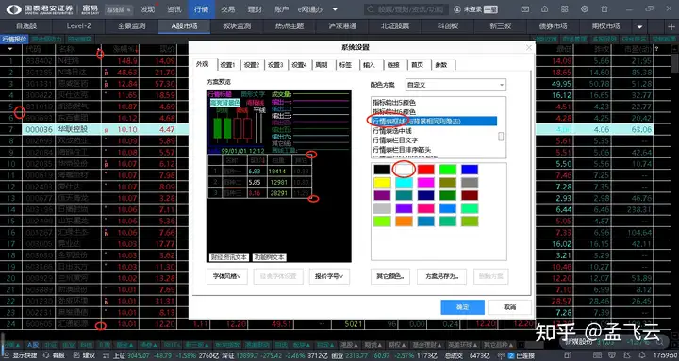Open the table header corner dropdown arrow
The image size is (679, 361).
click(10, 49)
